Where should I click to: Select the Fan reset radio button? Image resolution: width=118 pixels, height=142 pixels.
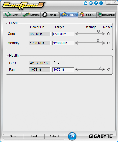[x=109, y=69]
